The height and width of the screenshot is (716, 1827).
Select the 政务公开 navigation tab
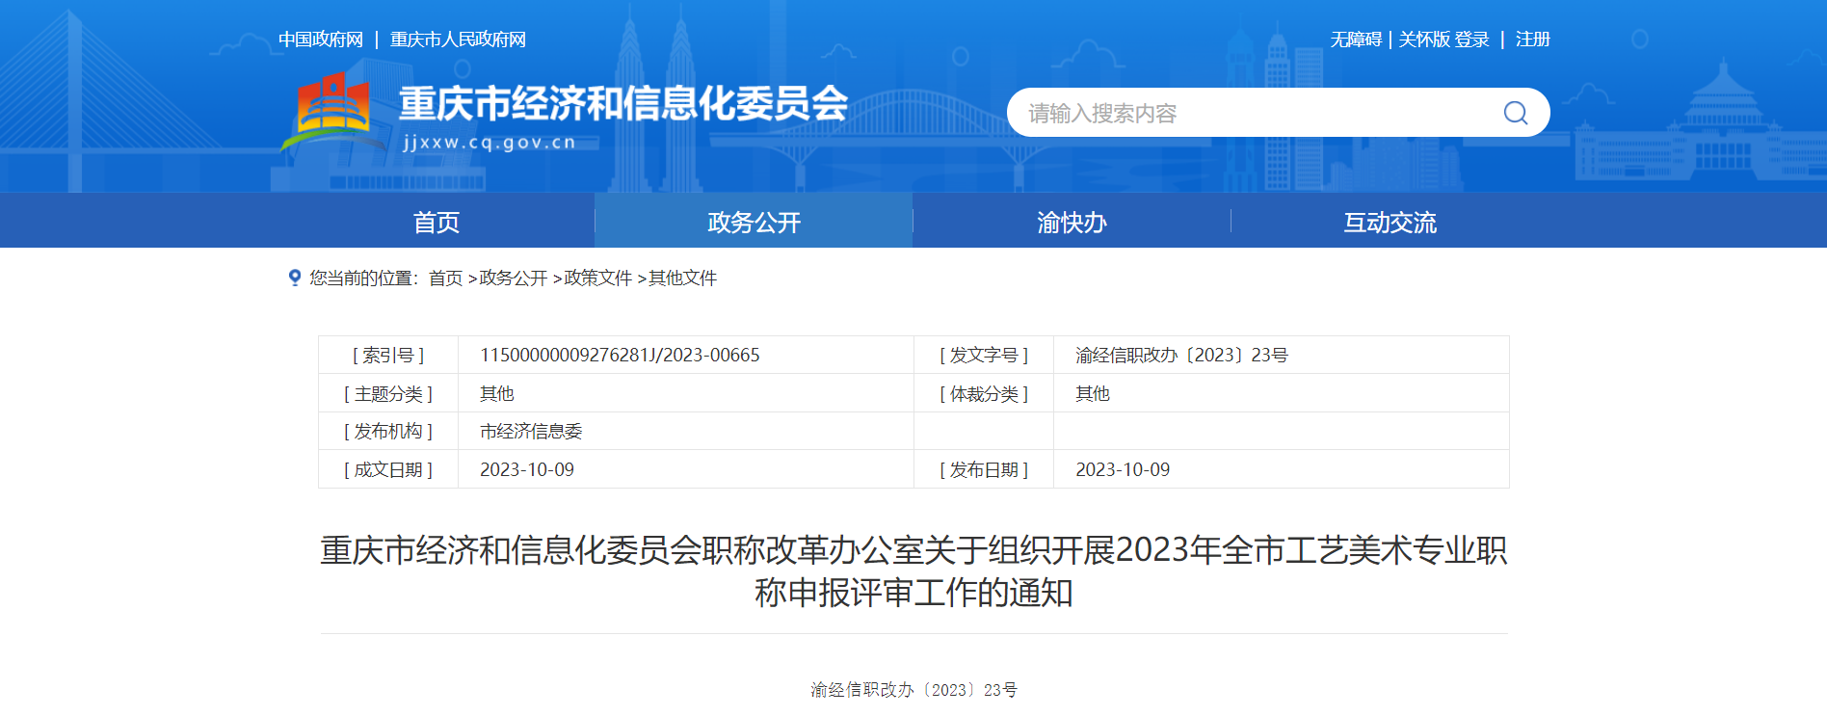point(754,222)
